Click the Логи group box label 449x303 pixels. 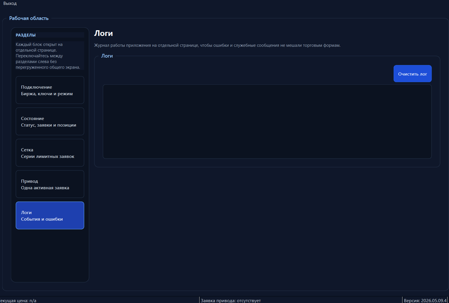107,56
